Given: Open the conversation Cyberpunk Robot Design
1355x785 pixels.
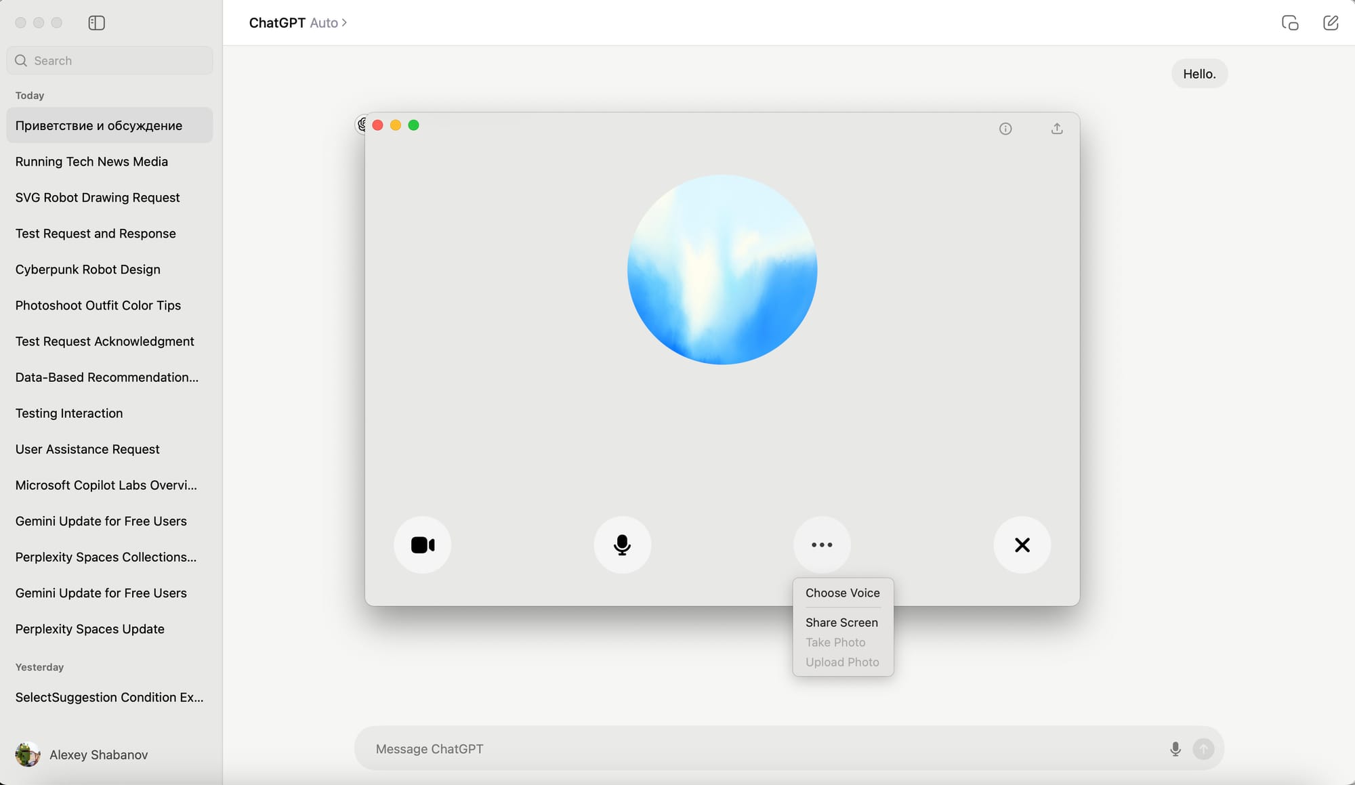Looking at the screenshot, I should click(88, 269).
